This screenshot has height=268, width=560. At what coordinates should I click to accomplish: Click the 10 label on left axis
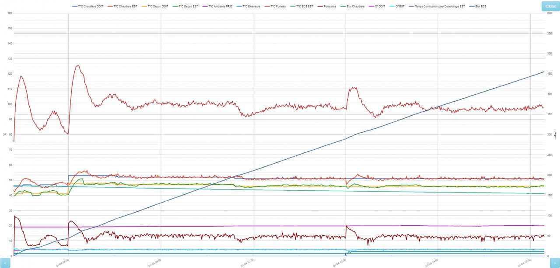[11, 241]
